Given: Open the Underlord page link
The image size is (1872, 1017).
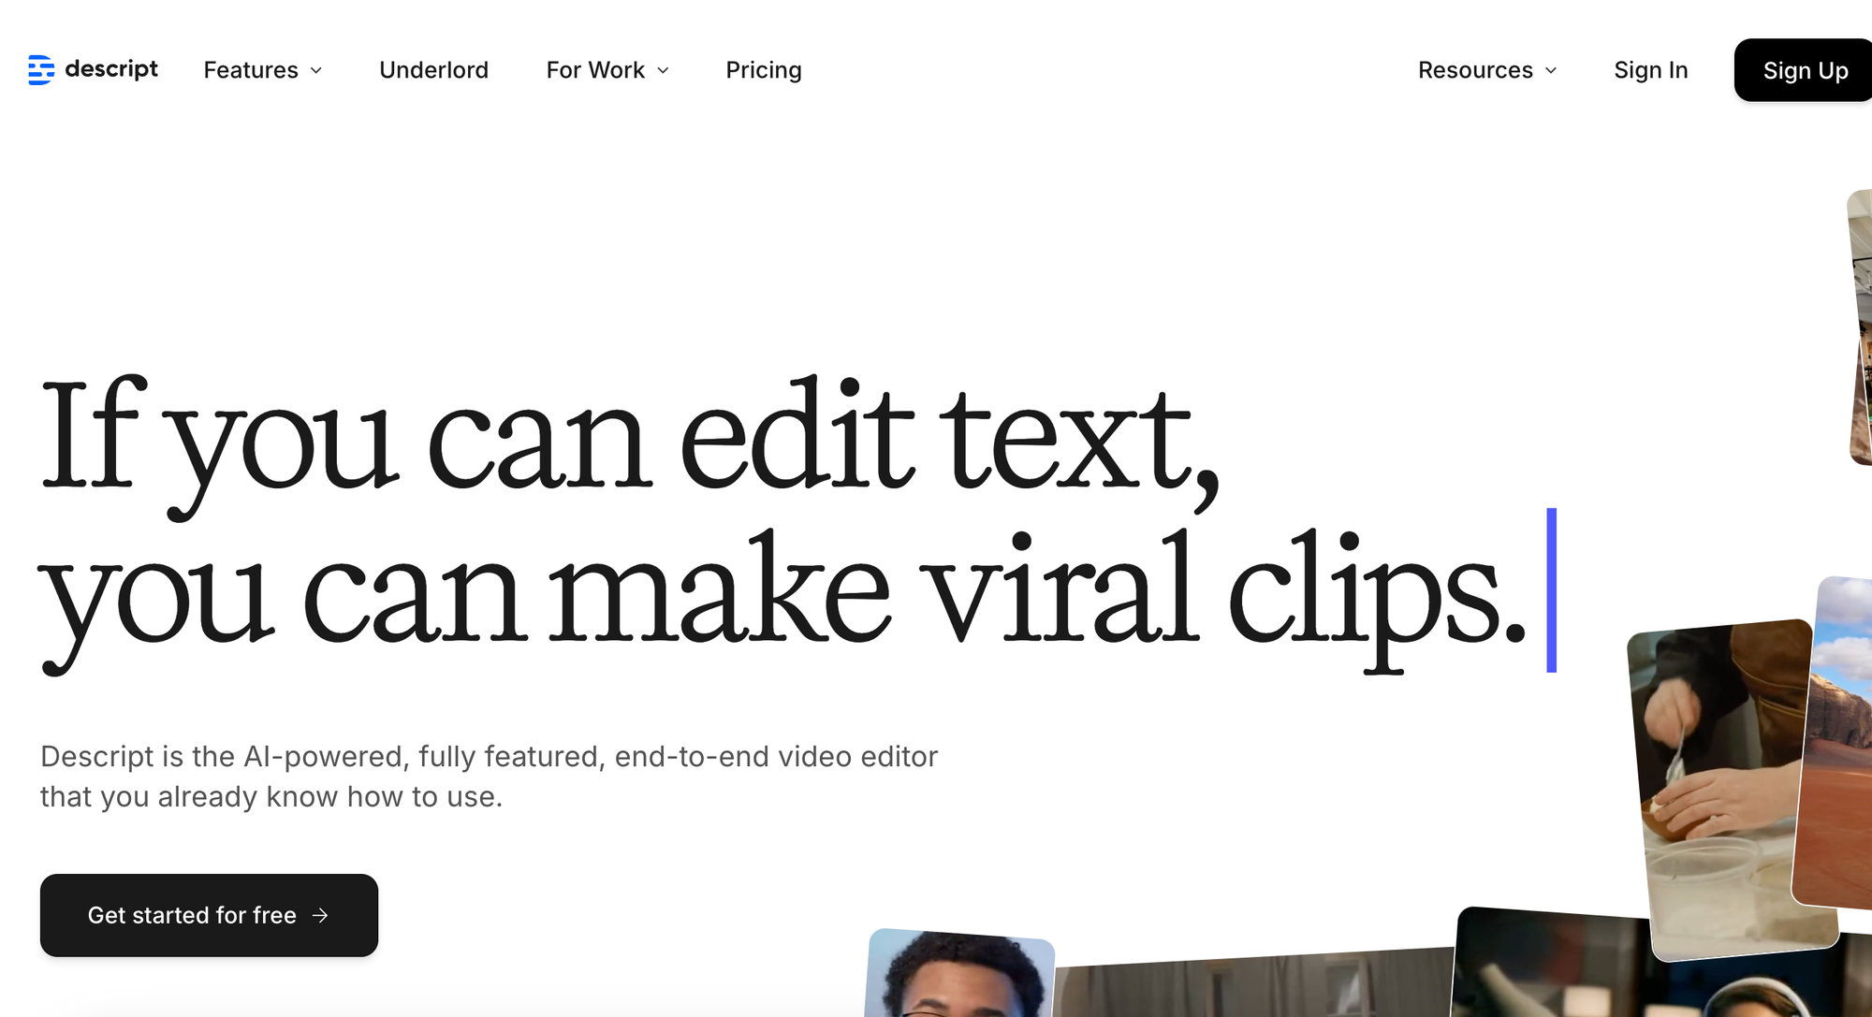Looking at the screenshot, I should [x=433, y=70].
